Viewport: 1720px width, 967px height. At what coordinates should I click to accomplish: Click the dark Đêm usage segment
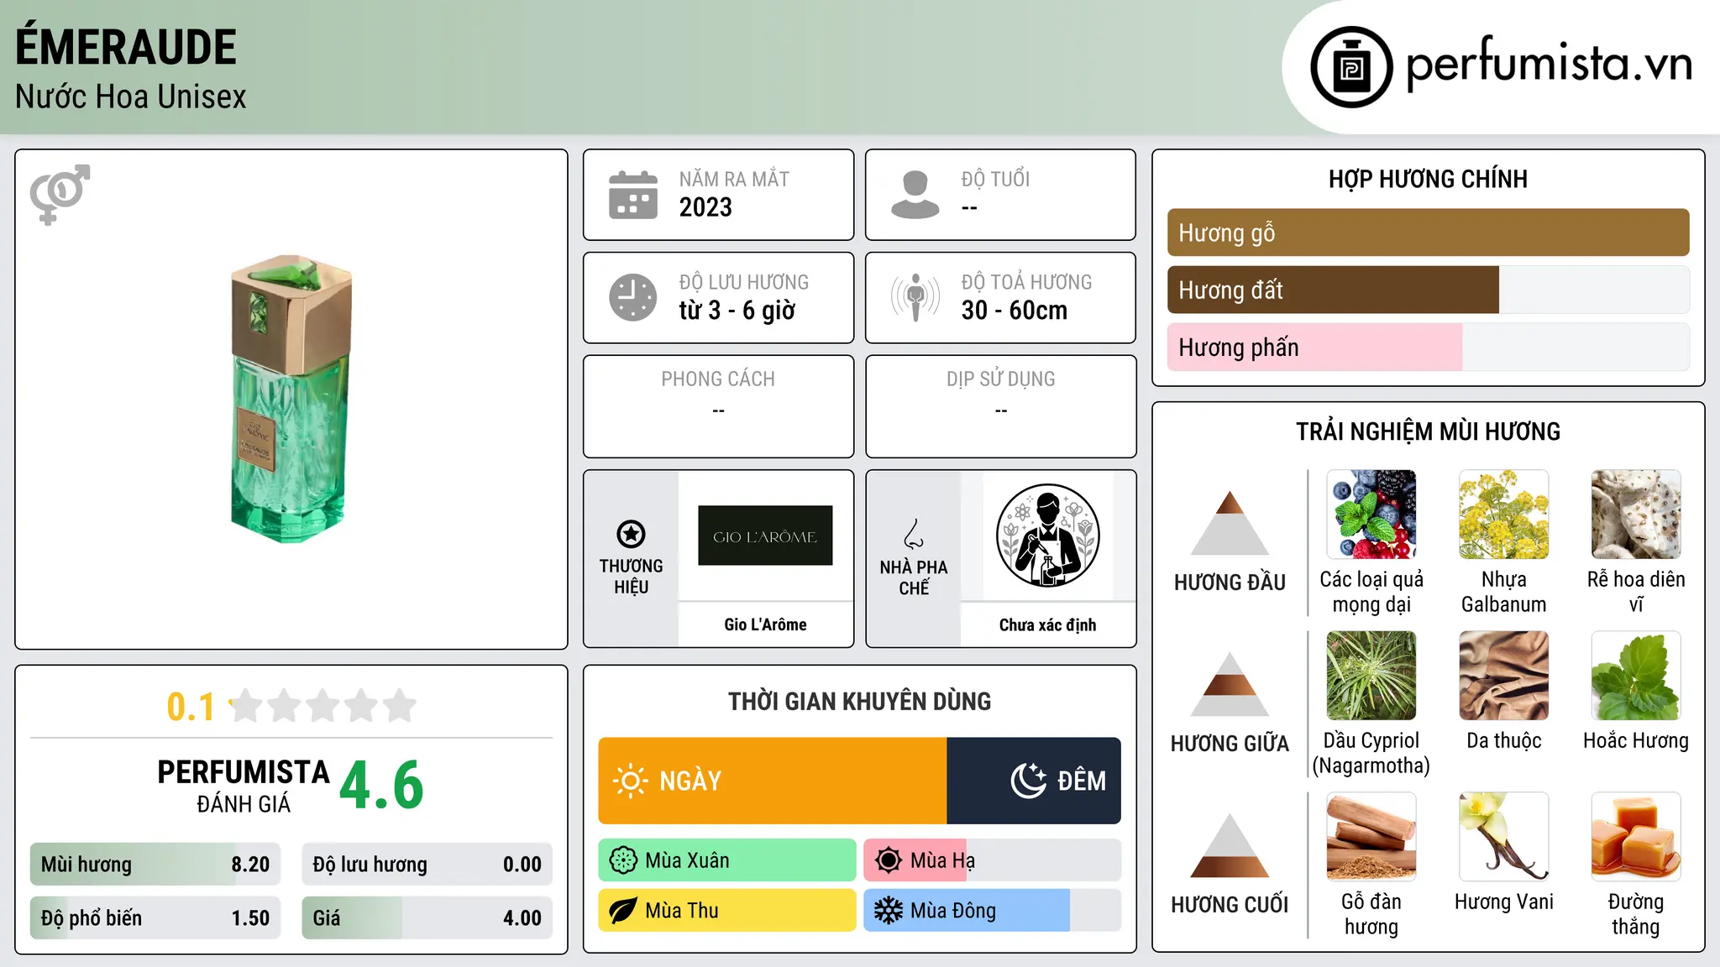pos(1034,781)
